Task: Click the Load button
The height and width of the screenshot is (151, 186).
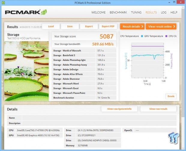Action: (51, 26)
